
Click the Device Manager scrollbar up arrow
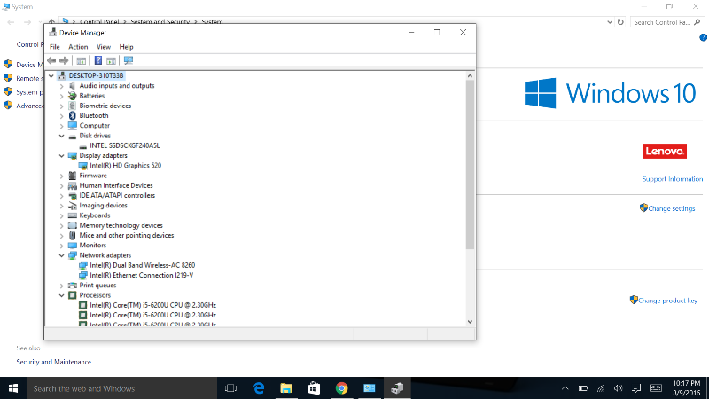(470, 76)
